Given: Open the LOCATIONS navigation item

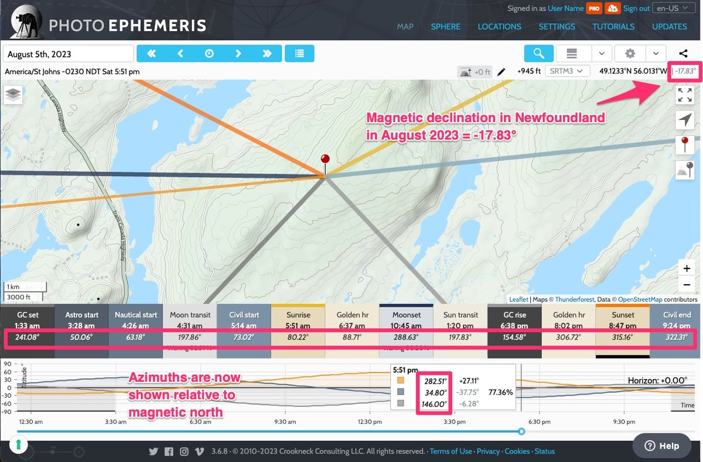Looking at the screenshot, I should (x=499, y=26).
